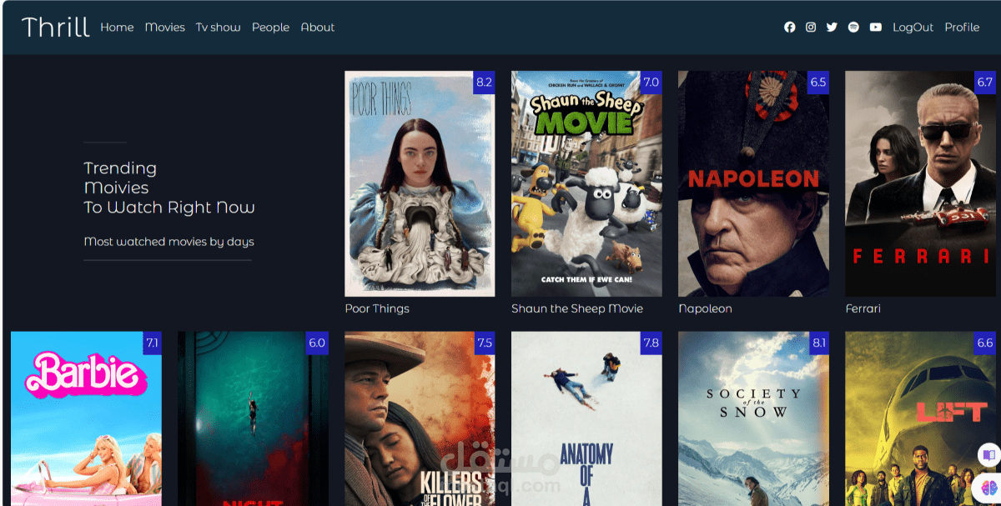The height and width of the screenshot is (506, 1001).
Task: Open the Tv show section
Action: (219, 28)
